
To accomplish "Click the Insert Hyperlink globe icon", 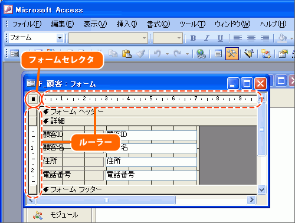I will (x=201, y=54).
